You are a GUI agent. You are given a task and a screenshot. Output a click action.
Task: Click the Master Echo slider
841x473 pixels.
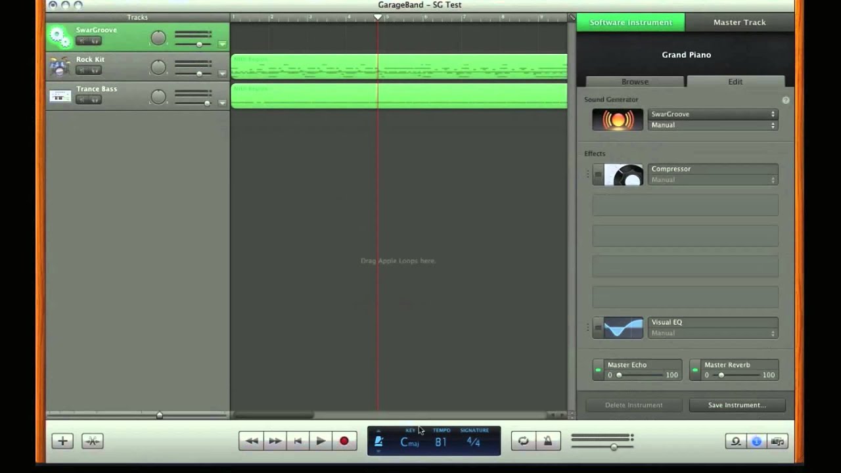tap(640, 375)
